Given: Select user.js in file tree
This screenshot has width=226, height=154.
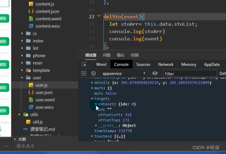Looking at the screenshot, I should pos(42,85).
